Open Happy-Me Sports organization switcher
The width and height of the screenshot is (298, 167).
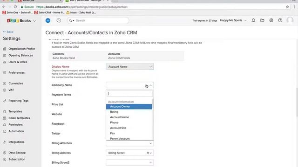tap(233, 20)
